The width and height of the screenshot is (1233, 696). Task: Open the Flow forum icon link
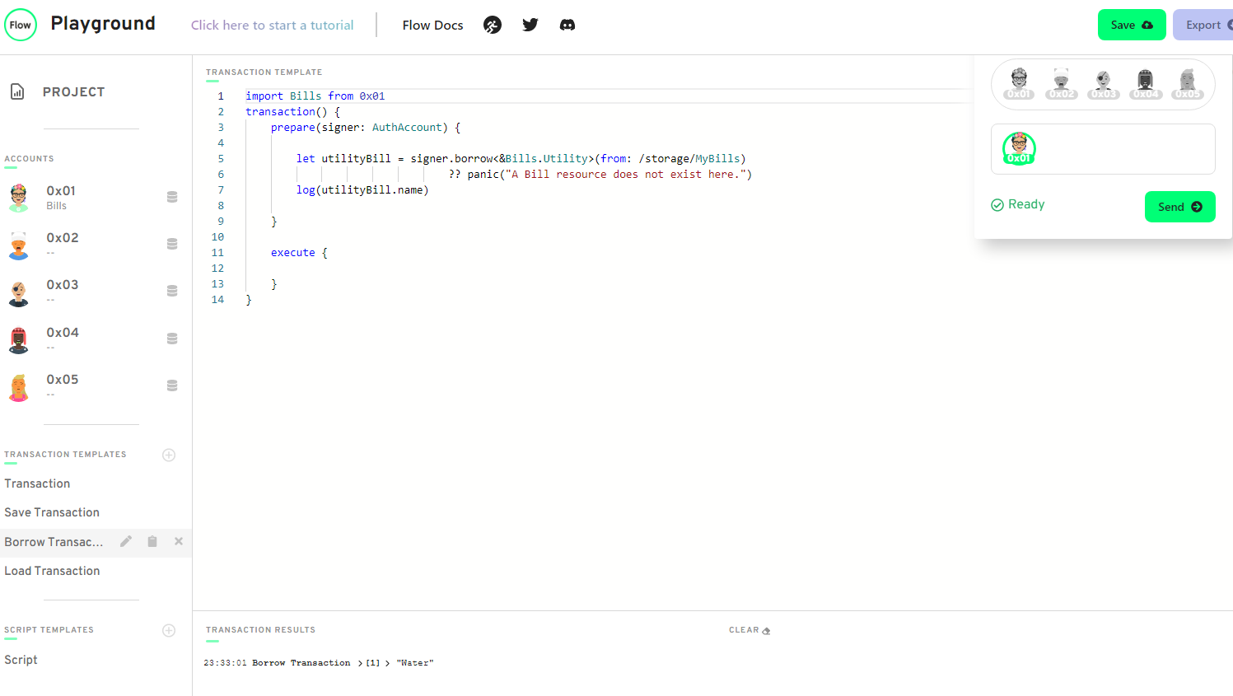click(x=493, y=25)
